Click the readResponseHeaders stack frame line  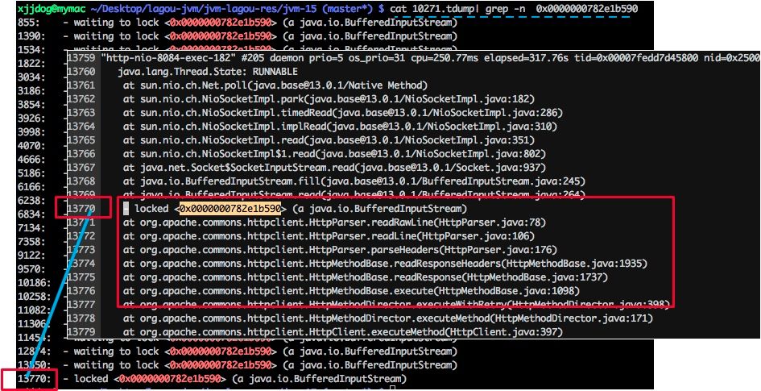386,264
